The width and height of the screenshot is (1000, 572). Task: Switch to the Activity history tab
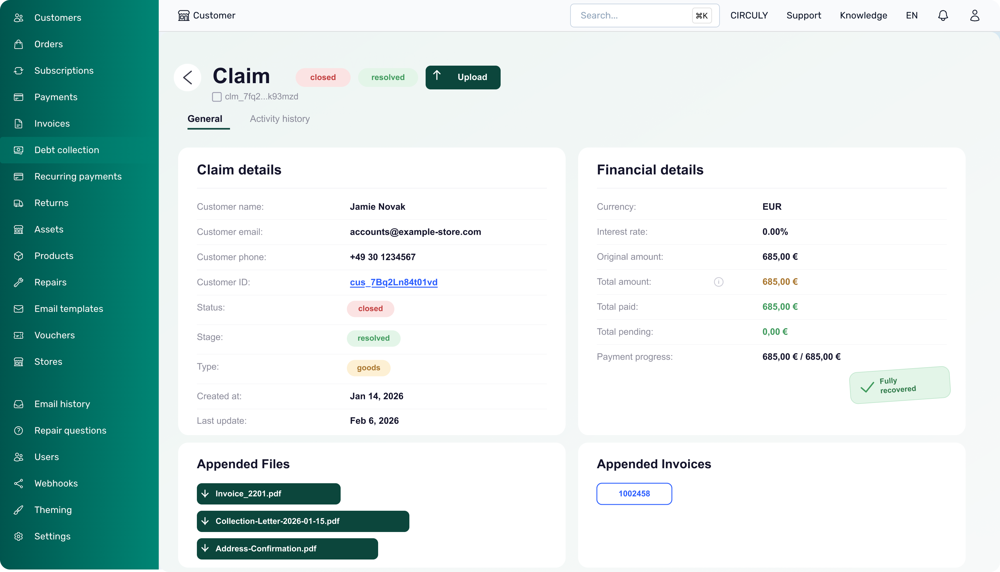coord(280,119)
